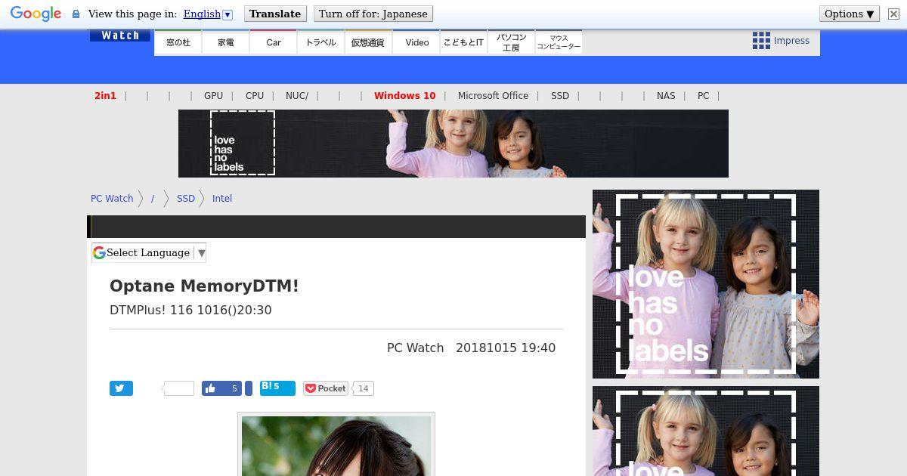
Task: Click the Twitter share icon
Action: pos(121,388)
